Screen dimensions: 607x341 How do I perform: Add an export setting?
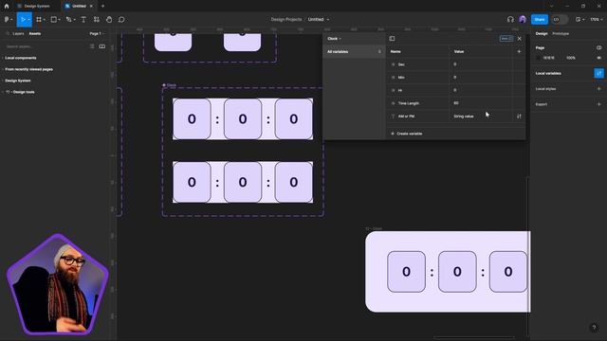598,104
